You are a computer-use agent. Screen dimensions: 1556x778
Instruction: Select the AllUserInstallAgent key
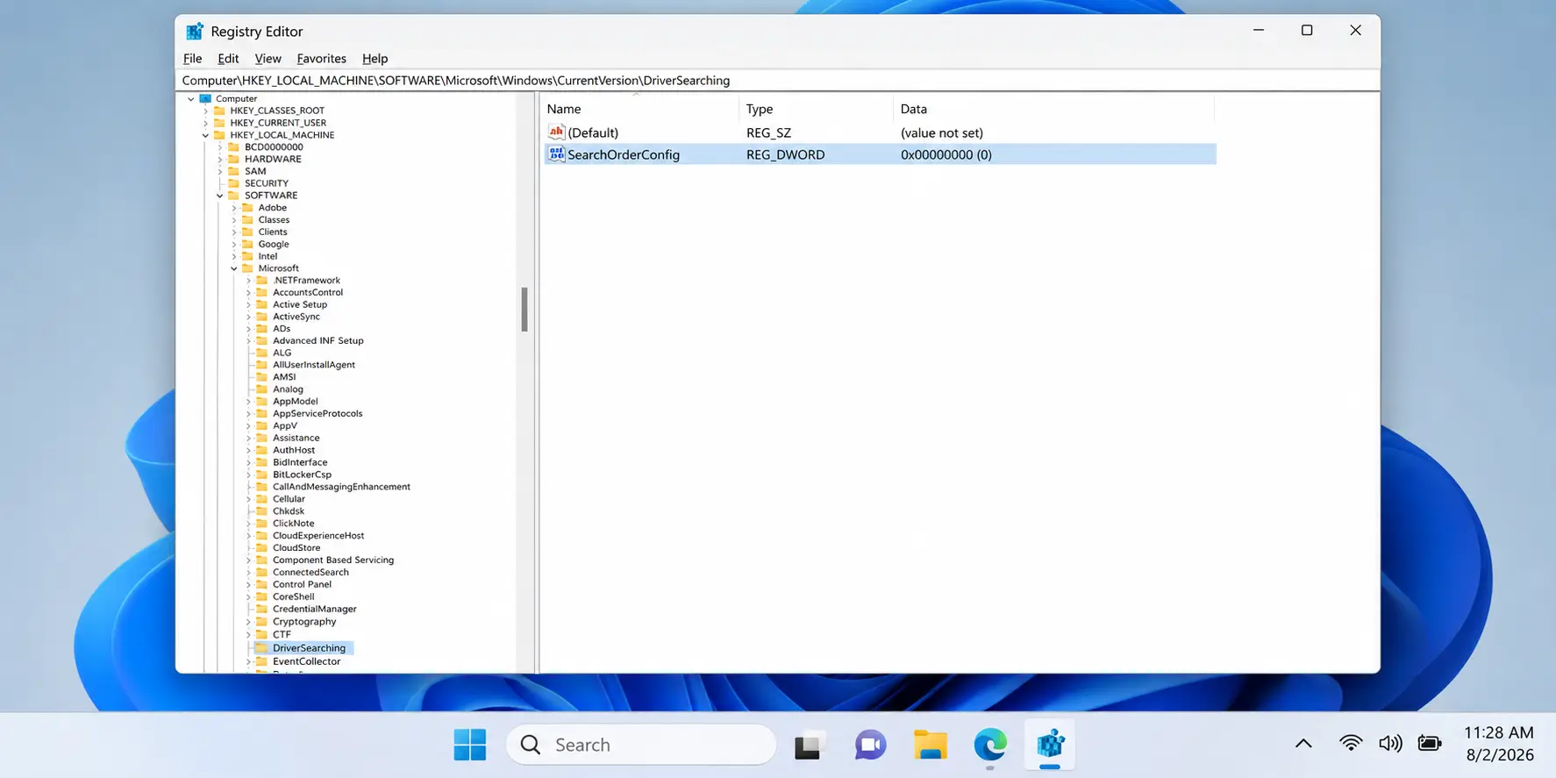[314, 365]
